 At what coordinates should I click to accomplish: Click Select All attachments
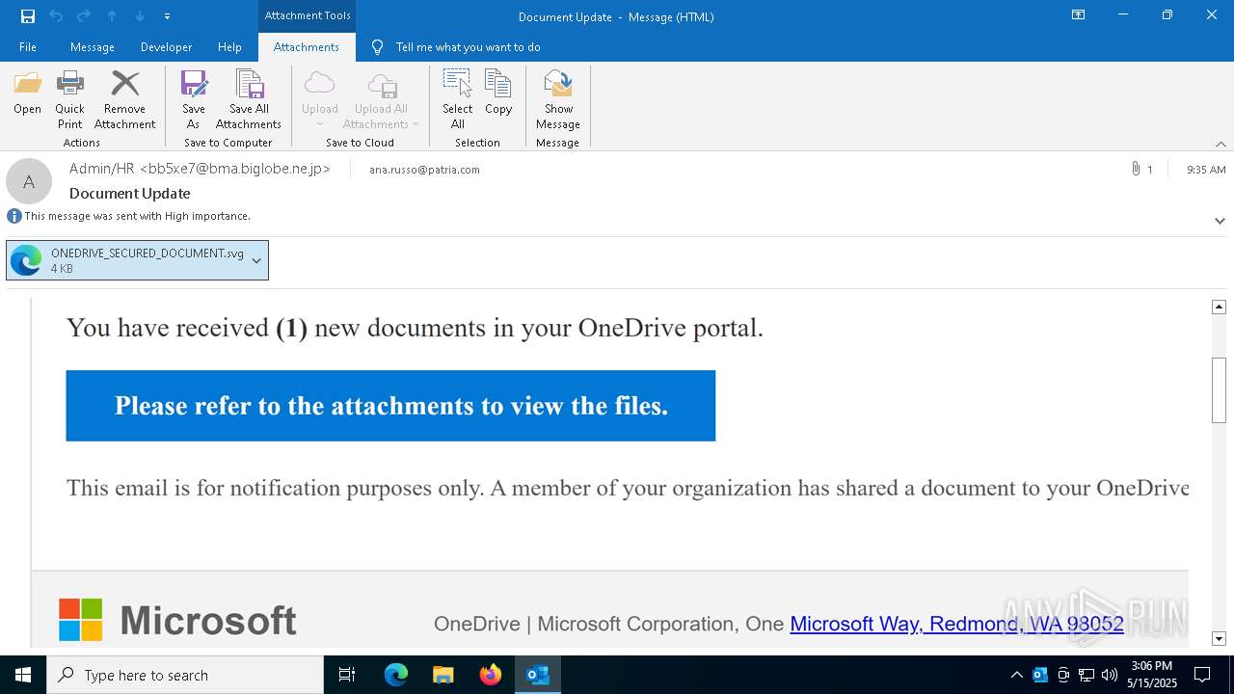pos(457,99)
